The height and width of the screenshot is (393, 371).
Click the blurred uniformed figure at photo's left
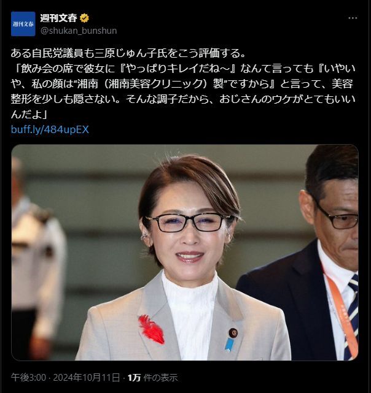click(x=37, y=258)
